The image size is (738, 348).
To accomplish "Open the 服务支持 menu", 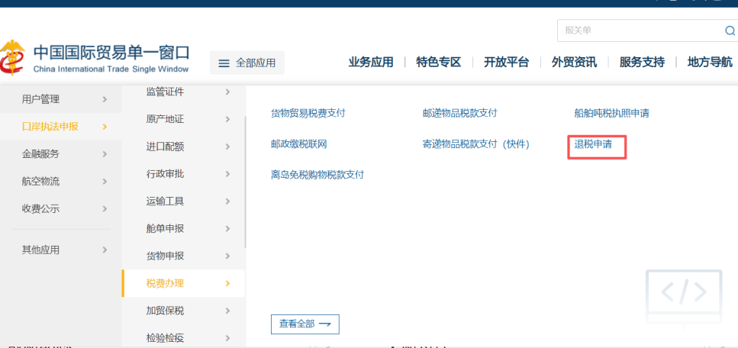I will (x=642, y=62).
